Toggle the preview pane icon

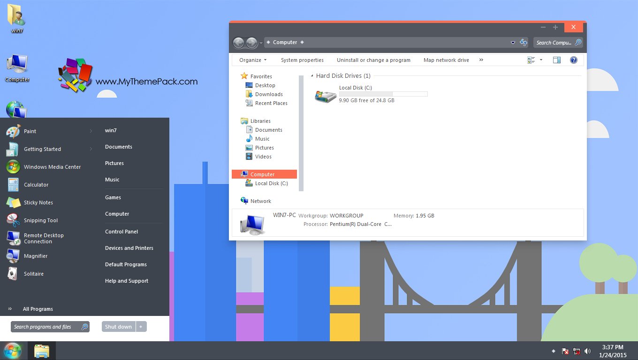click(557, 60)
